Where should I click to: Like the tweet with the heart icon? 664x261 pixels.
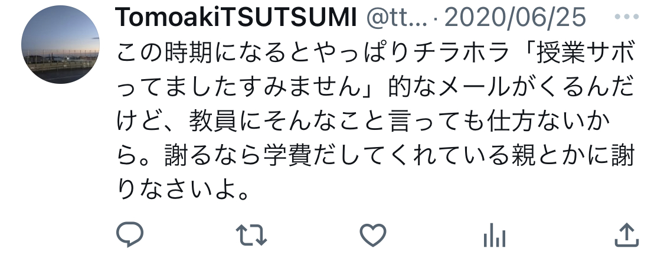point(372,235)
